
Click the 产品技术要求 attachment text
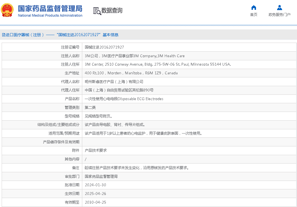coord(95,150)
